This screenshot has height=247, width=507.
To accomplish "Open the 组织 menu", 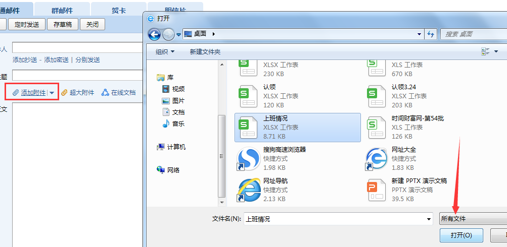I will [165, 51].
